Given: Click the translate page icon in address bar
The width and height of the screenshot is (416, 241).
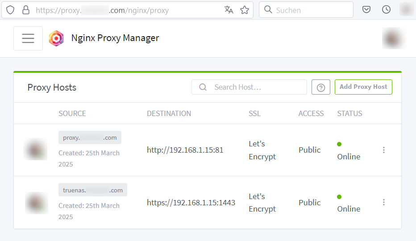Looking at the screenshot, I should click(229, 10).
